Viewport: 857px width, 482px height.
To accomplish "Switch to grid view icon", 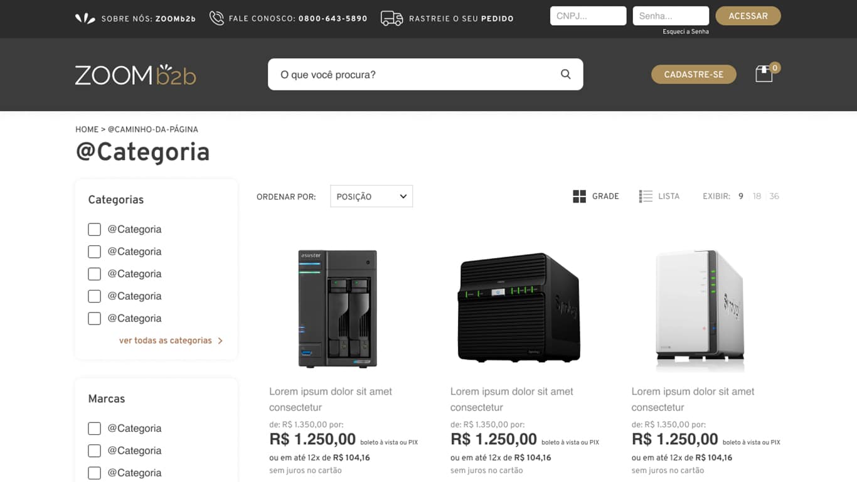I will 579,196.
